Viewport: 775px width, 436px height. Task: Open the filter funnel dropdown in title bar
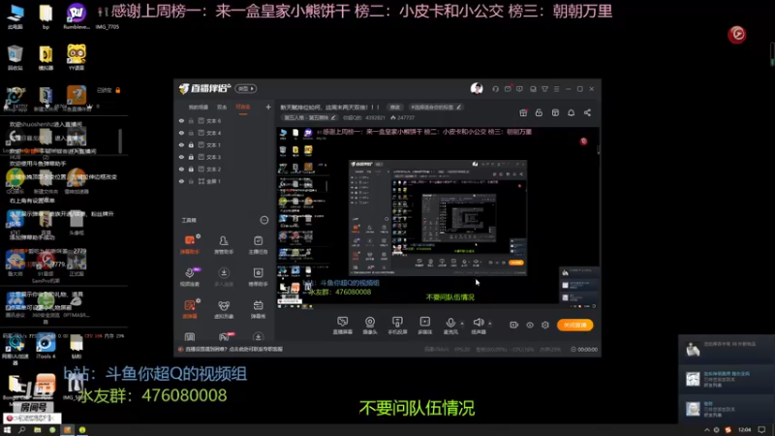[x=544, y=89]
